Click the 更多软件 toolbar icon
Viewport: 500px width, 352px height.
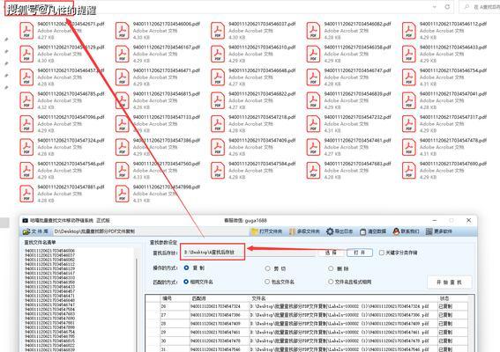coord(429,231)
